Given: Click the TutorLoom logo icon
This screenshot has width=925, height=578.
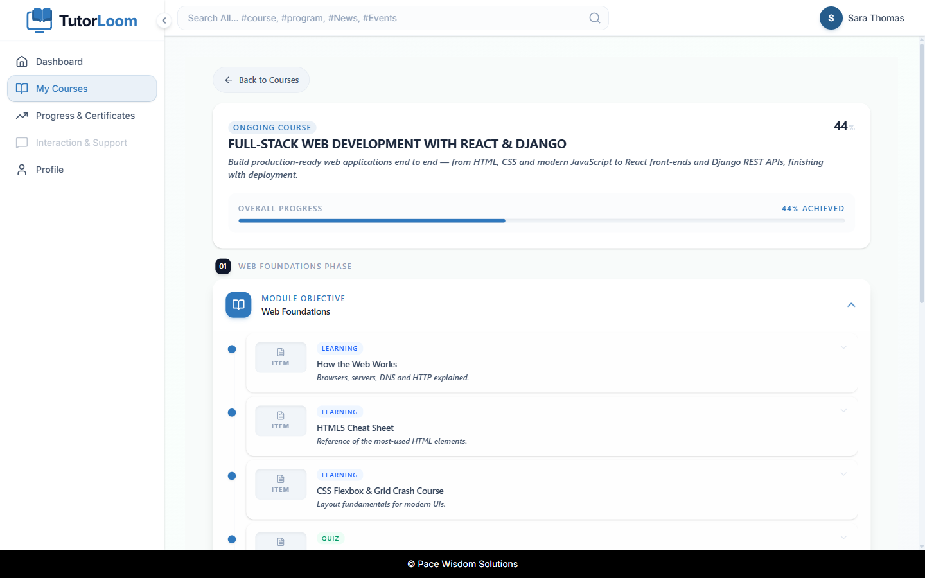Looking at the screenshot, I should click(x=39, y=20).
